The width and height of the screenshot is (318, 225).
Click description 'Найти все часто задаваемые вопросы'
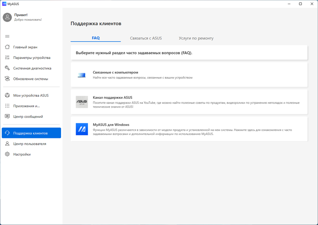[x=143, y=78]
